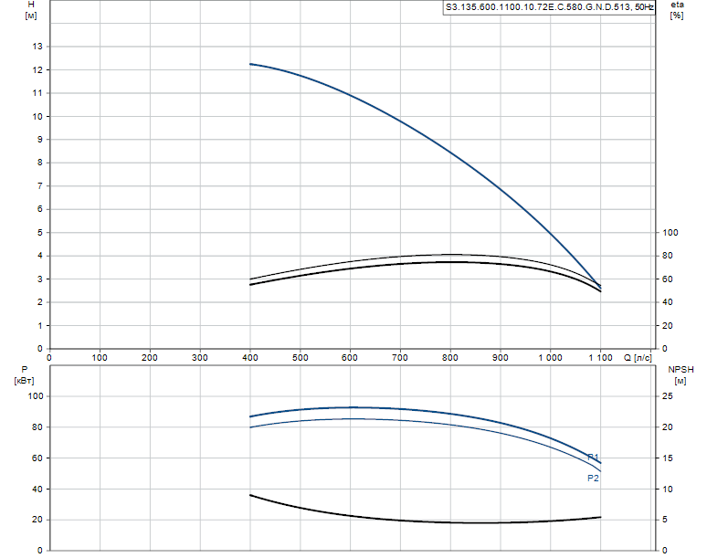Click the P2 curve label
This screenshot has height=558, width=707.
pos(593,479)
